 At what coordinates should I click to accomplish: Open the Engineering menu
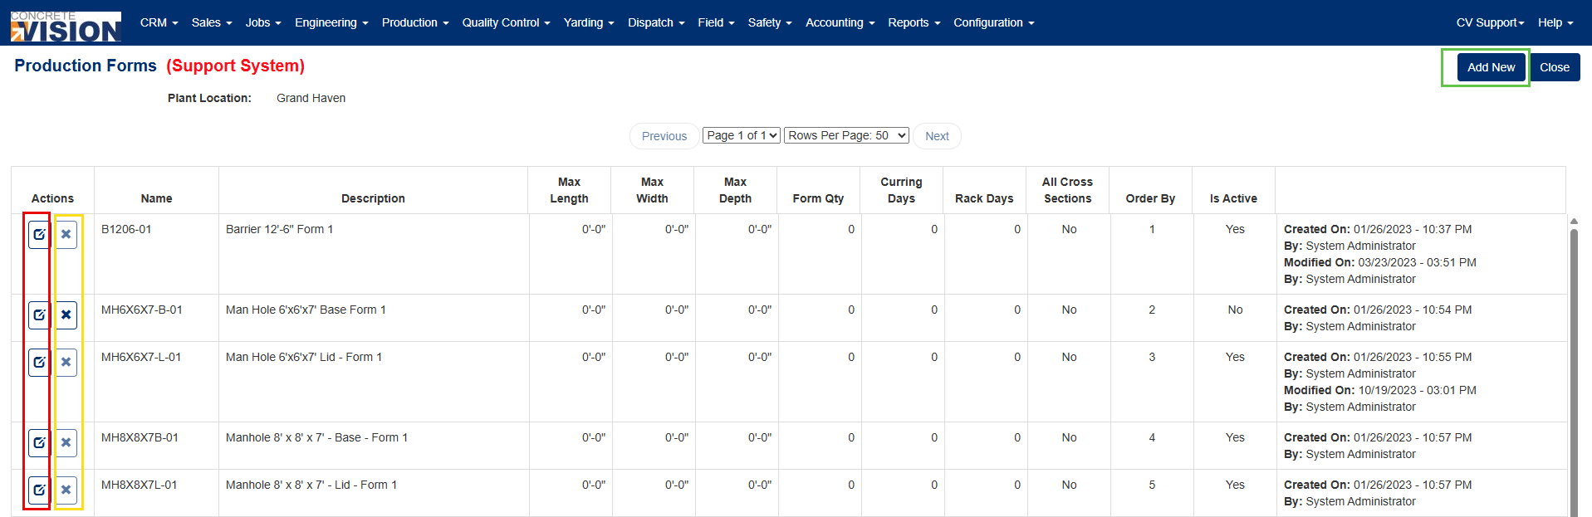(x=331, y=22)
